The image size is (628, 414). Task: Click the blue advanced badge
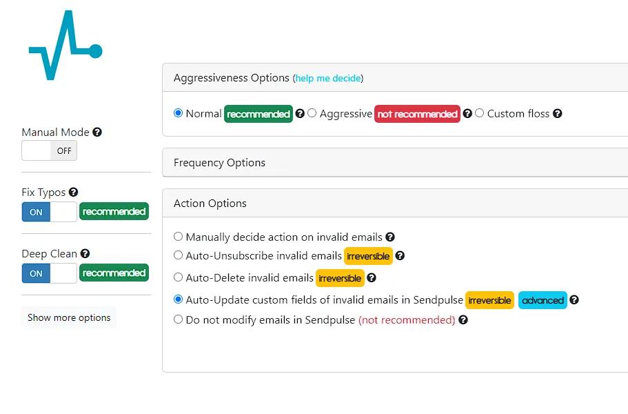[x=543, y=300]
